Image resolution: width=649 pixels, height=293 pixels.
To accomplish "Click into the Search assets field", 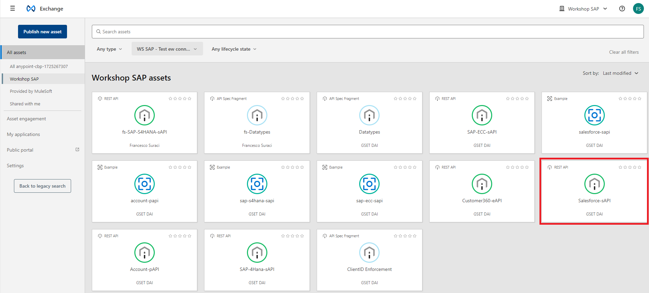I will (368, 32).
